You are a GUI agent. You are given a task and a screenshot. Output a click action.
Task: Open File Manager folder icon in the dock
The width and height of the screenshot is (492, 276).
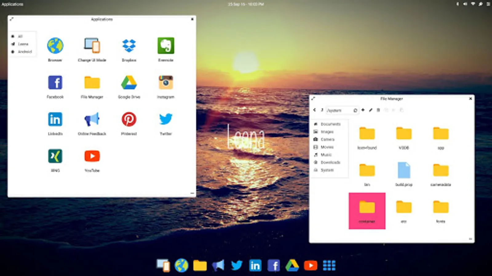click(200, 265)
